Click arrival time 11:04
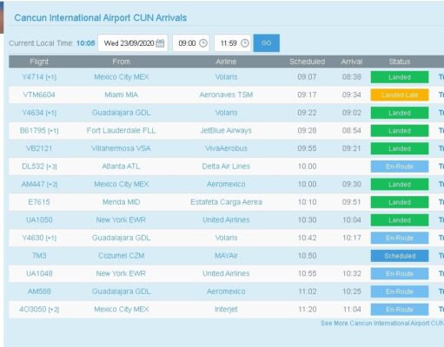 [352, 310]
